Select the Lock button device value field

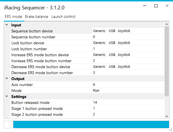pyautogui.click(x=128, y=43)
